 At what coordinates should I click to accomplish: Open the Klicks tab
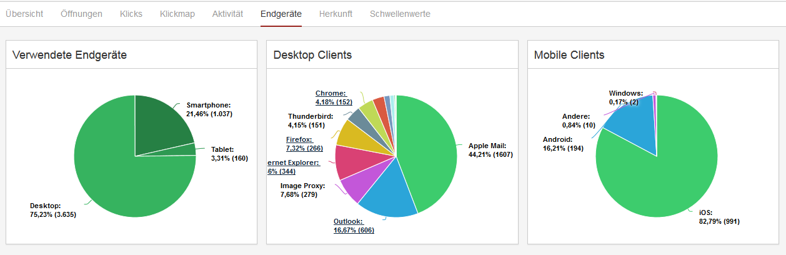pos(131,14)
